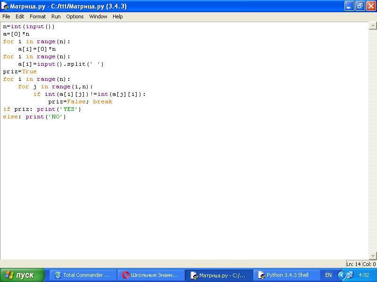Click the Opera icon in the taskbar
Viewport: 377px width, 282px height.
point(125,275)
